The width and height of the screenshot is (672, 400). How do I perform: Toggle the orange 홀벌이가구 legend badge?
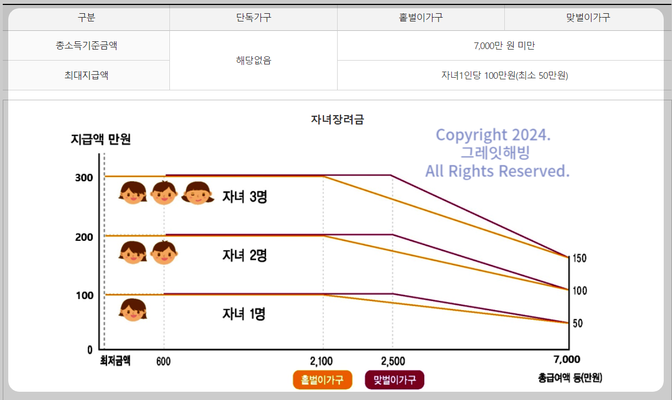pos(322,380)
